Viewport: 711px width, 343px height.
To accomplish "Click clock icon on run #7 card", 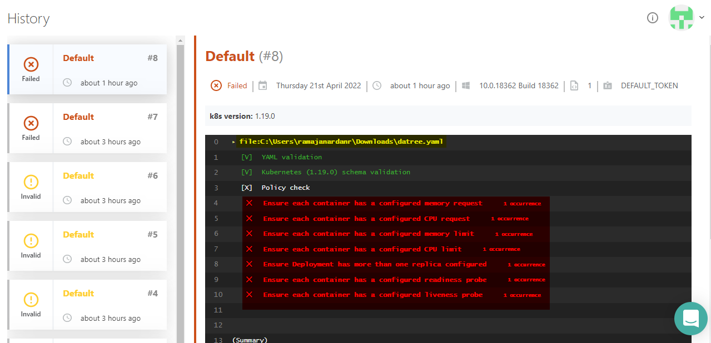I will [67, 142].
